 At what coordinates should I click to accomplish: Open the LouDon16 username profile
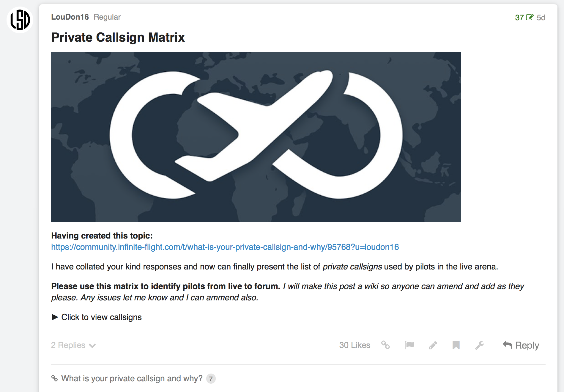[70, 17]
